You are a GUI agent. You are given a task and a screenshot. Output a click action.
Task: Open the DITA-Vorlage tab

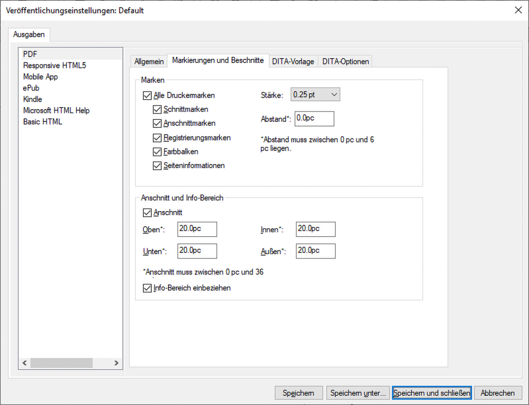pyautogui.click(x=293, y=61)
